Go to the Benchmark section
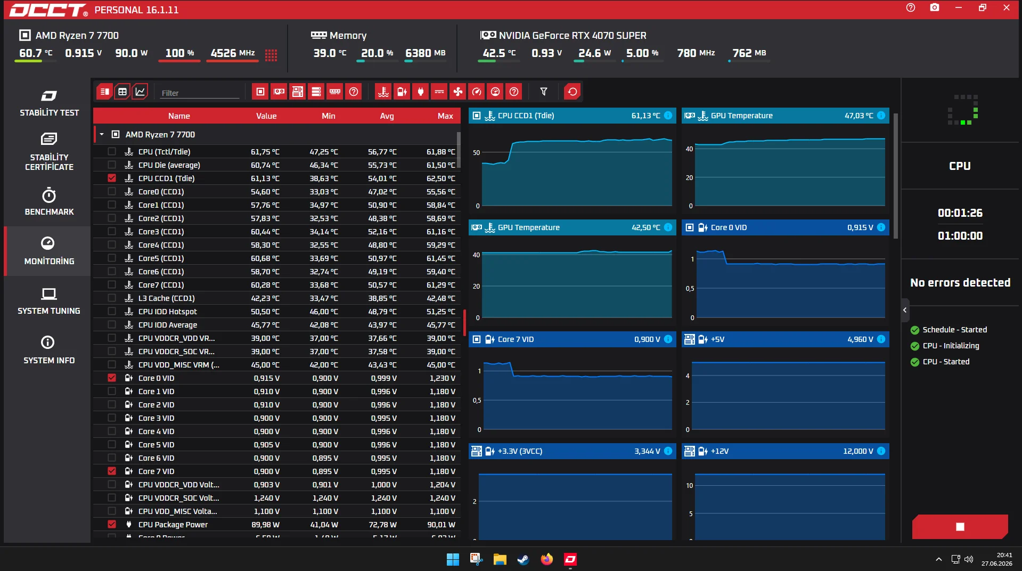 [x=49, y=201]
